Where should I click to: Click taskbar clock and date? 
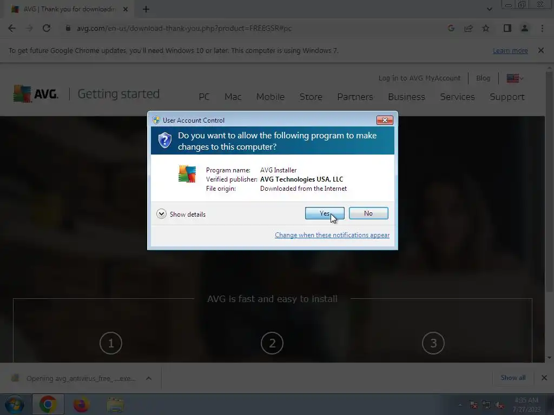click(x=526, y=405)
